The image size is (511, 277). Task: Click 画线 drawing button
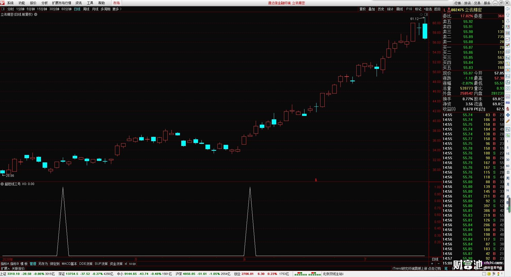(399, 9)
